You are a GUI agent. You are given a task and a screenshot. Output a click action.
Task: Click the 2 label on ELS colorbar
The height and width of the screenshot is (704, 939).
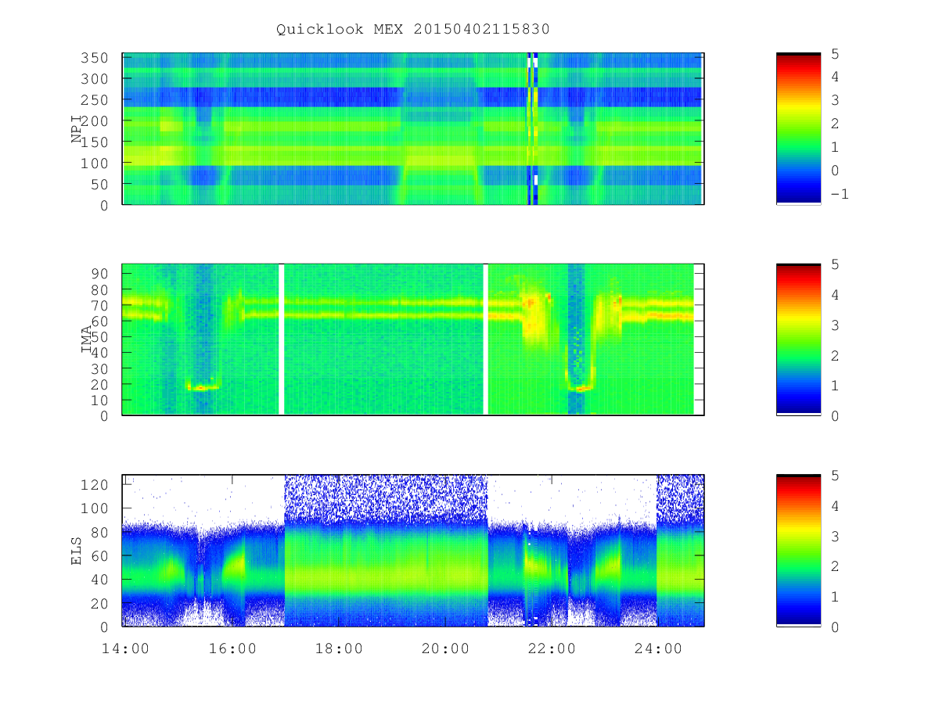coord(834,566)
